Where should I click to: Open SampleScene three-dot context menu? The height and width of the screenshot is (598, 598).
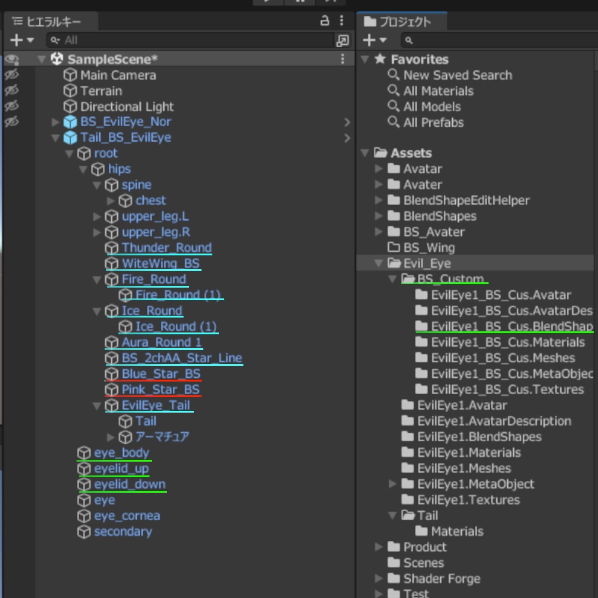(343, 59)
